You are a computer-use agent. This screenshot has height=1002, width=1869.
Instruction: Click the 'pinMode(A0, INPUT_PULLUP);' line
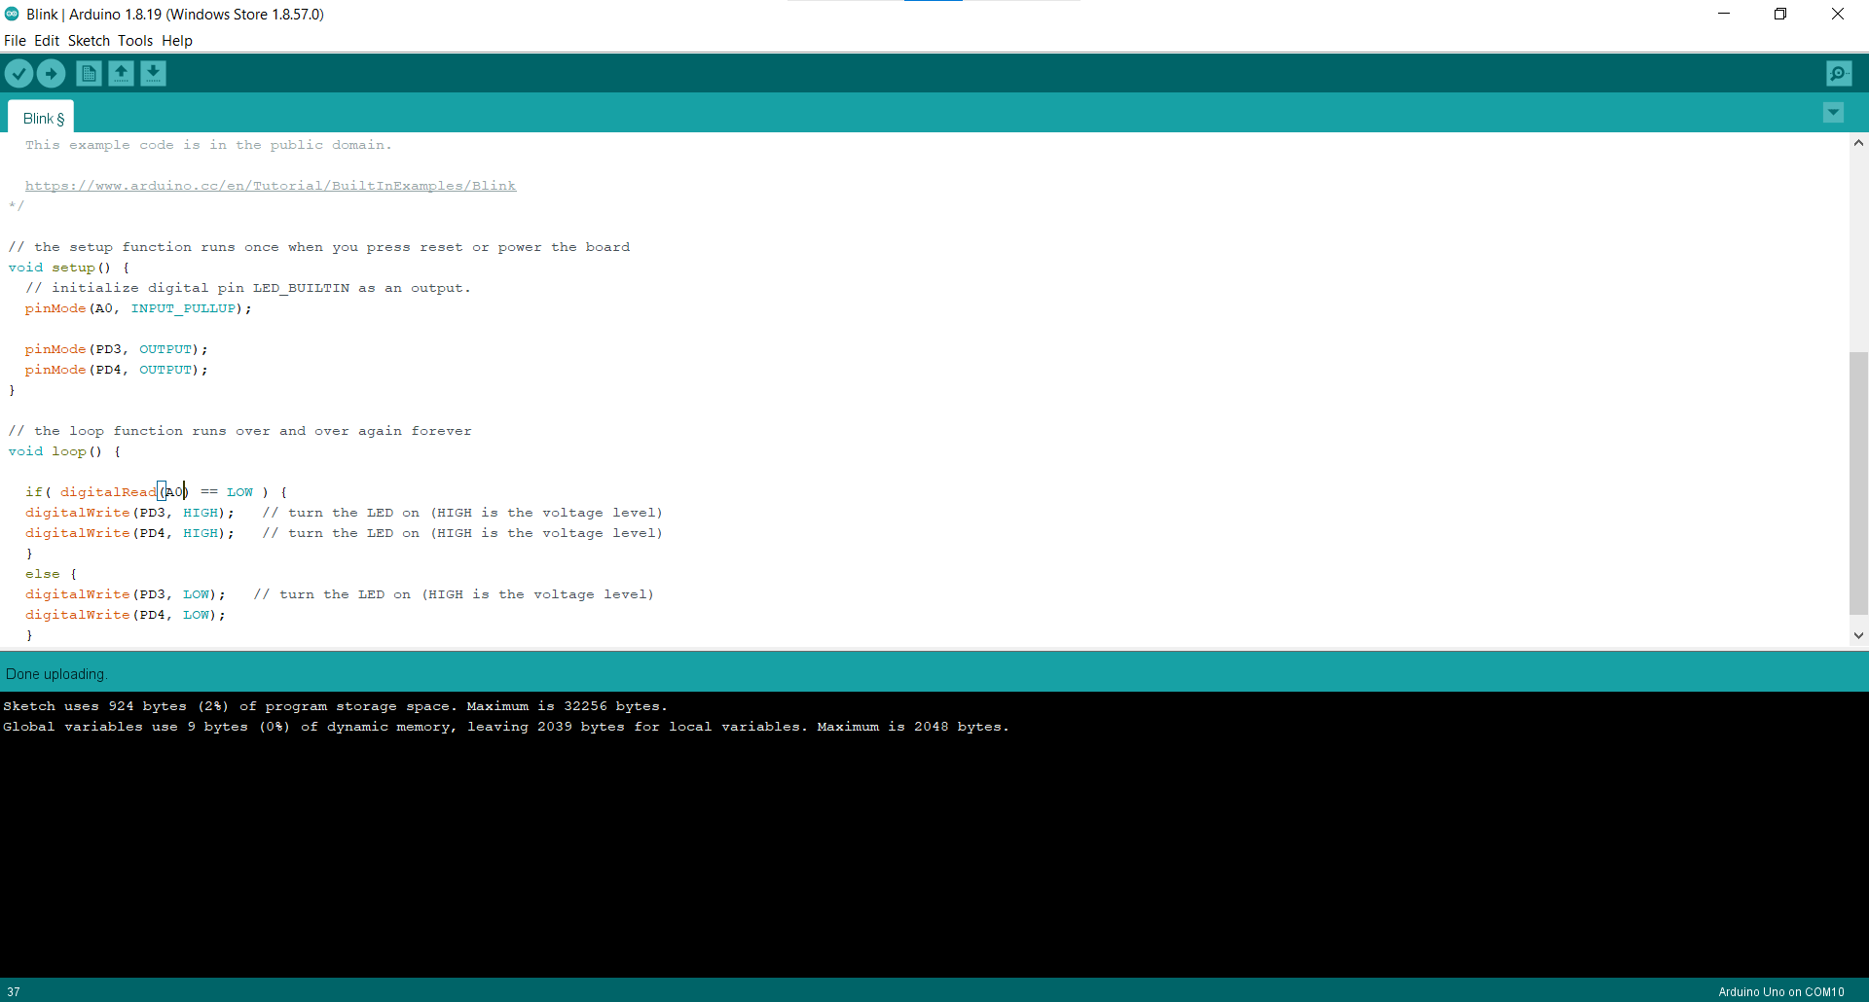pos(138,308)
